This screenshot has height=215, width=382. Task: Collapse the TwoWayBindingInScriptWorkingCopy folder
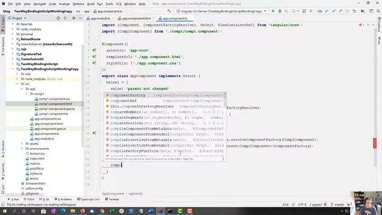pos(13,69)
